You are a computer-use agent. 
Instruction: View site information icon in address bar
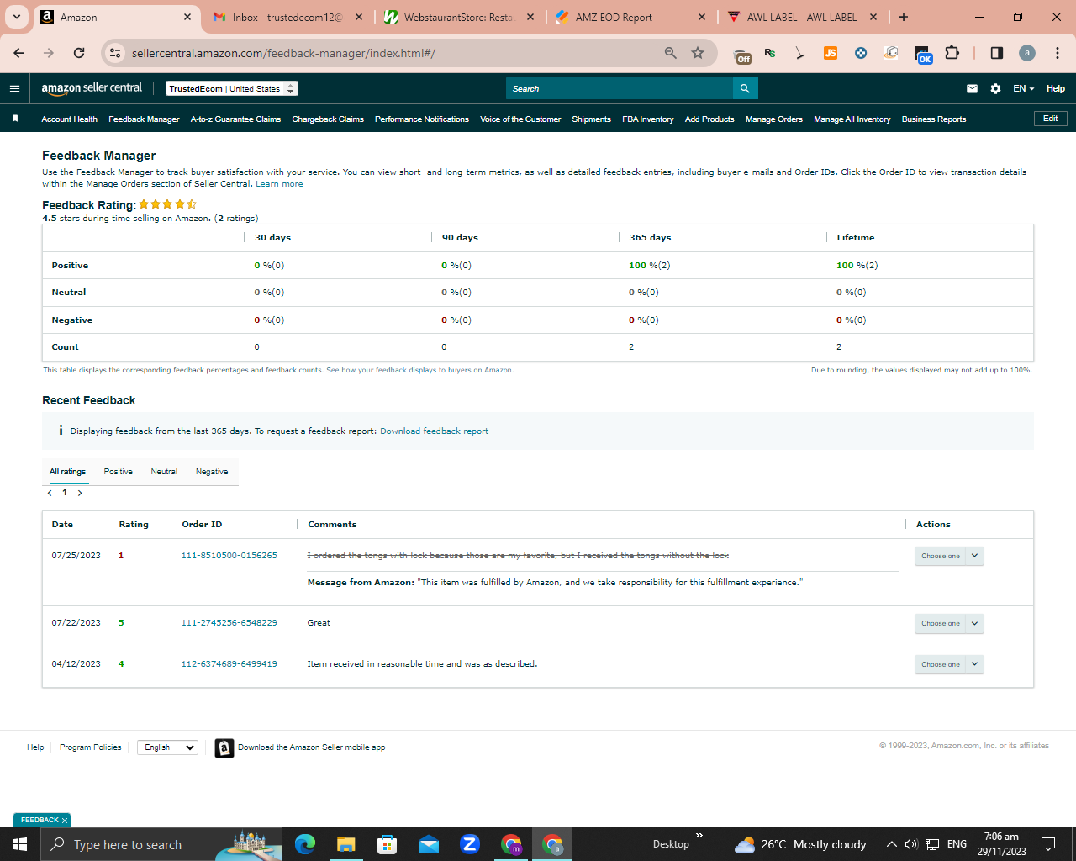[116, 53]
